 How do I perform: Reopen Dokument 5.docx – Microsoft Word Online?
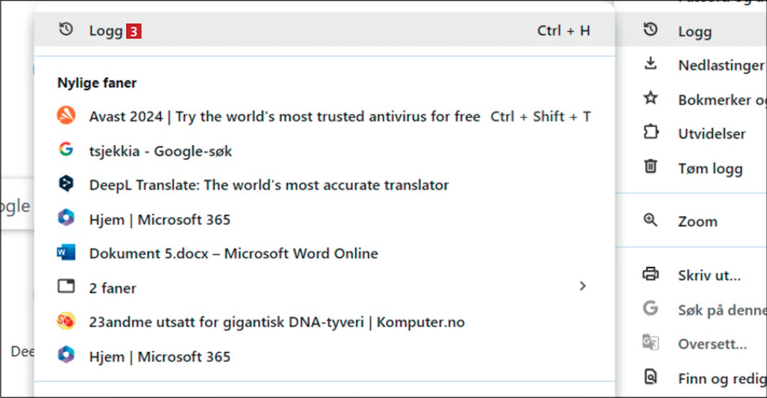(233, 254)
